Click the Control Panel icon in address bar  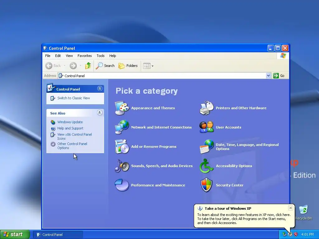[61, 76]
